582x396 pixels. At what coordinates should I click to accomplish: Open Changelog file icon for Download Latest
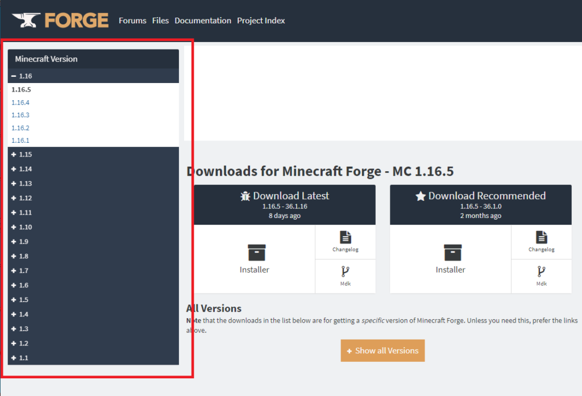point(345,237)
